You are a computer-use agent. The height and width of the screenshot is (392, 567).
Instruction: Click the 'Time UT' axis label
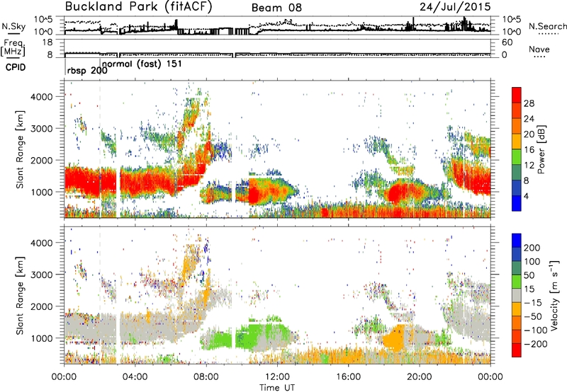(x=277, y=387)
